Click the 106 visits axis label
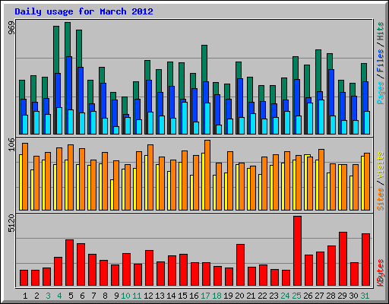The height and width of the screenshot is (304, 389). pos(11,144)
